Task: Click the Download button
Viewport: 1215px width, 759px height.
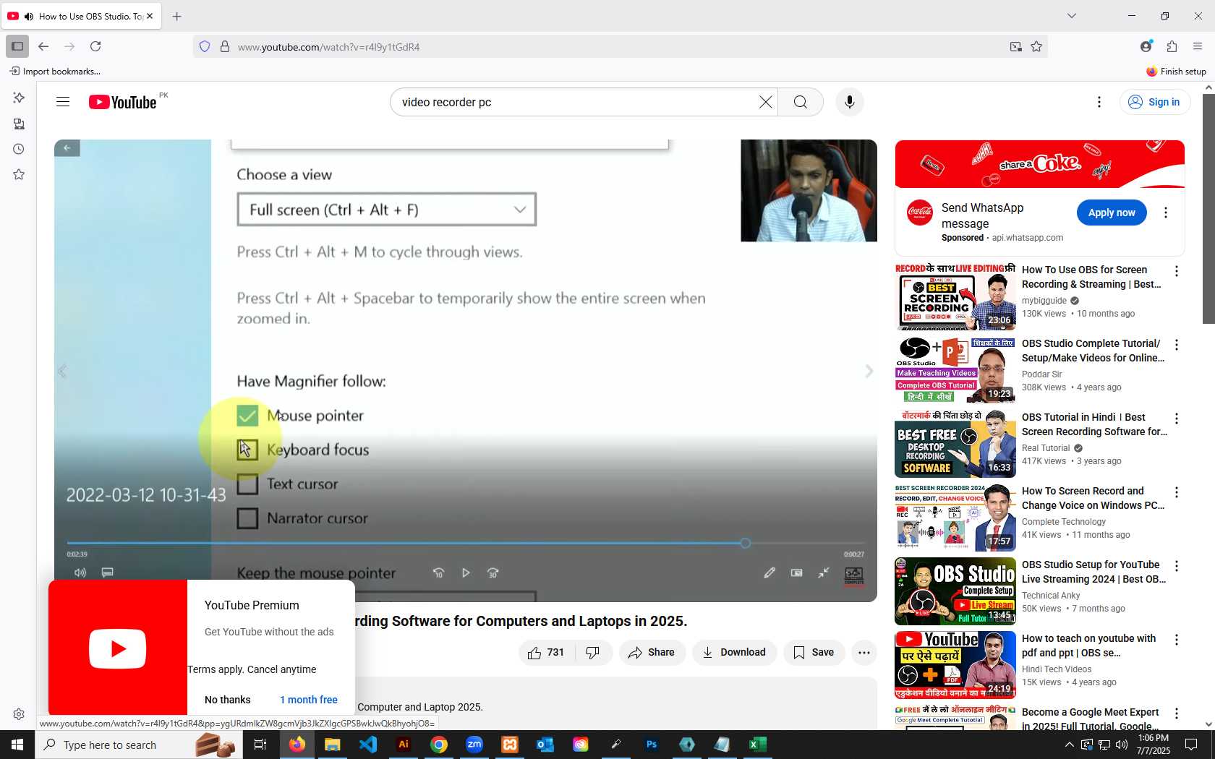Action: point(734,652)
